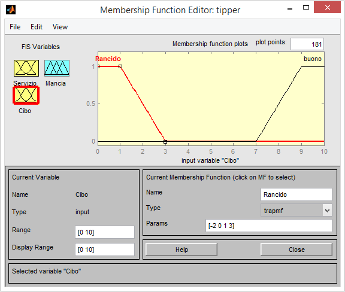Open the Edit menu
This screenshot has width=345, height=292.
(x=37, y=27)
